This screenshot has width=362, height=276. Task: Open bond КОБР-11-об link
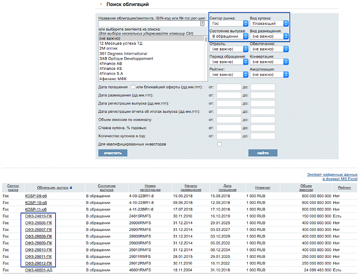[x=36, y=209]
